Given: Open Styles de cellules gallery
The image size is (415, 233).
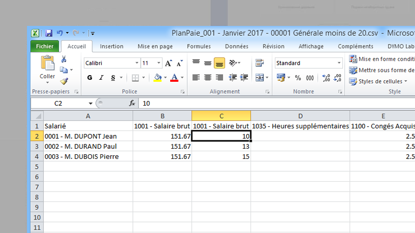Looking at the screenshot, I should pyautogui.click(x=381, y=81).
